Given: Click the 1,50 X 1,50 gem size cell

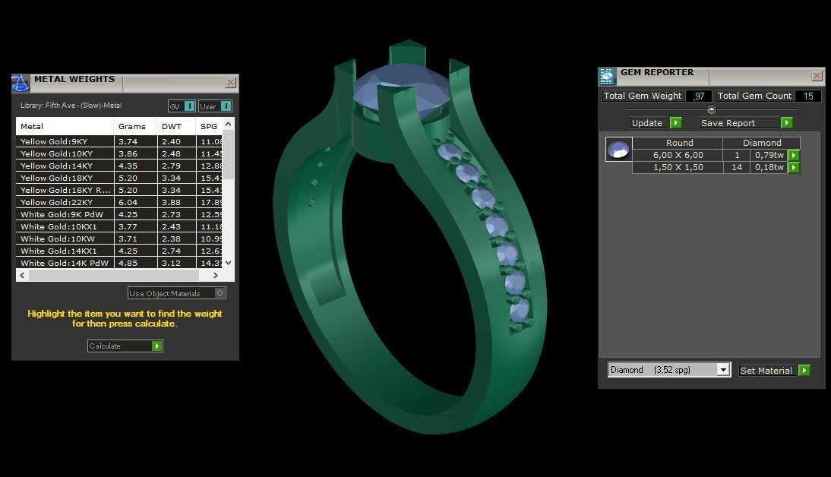Looking at the screenshot, I should [678, 167].
